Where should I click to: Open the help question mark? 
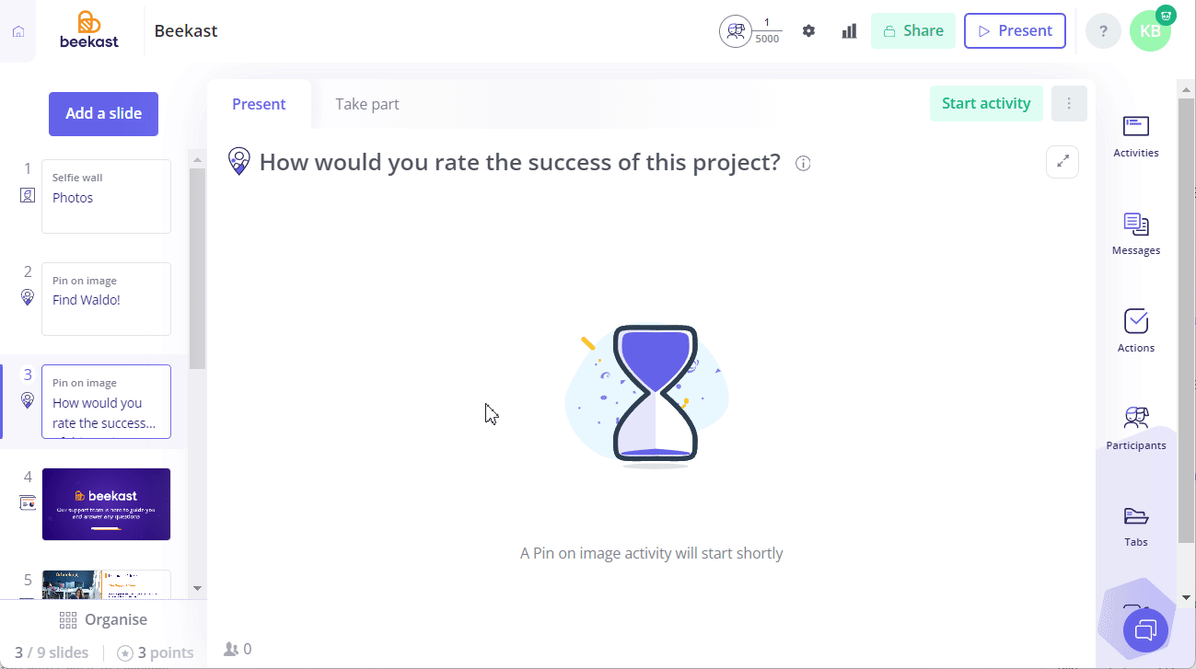(x=1103, y=31)
